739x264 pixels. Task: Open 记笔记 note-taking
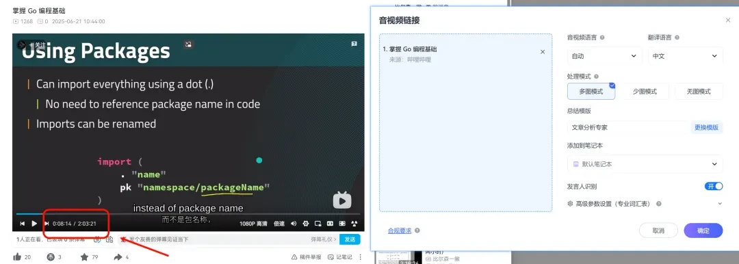click(340, 257)
